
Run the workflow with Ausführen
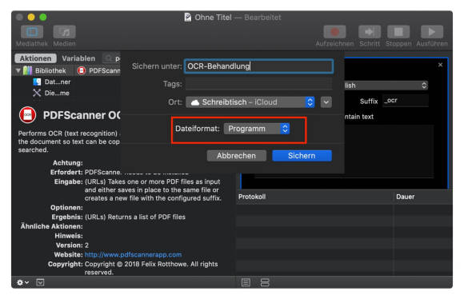(x=432, y=32)
